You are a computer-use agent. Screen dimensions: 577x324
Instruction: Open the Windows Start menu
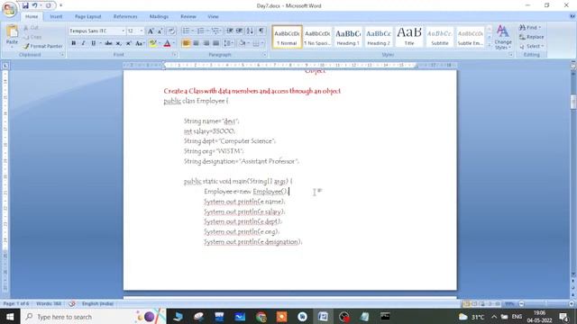click(10, 317)
